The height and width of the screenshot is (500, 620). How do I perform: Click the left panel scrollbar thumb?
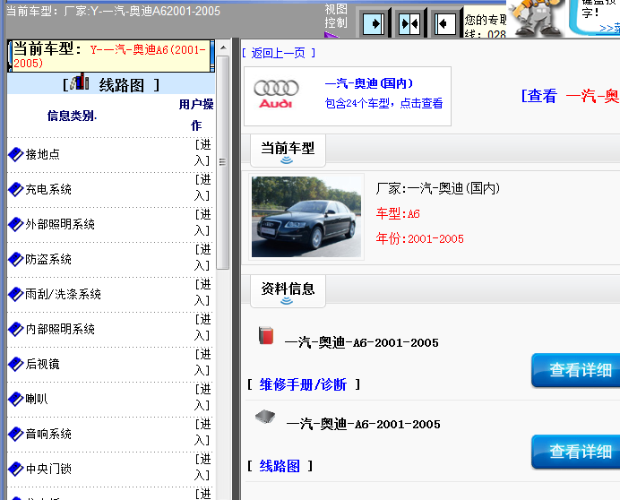222,162
